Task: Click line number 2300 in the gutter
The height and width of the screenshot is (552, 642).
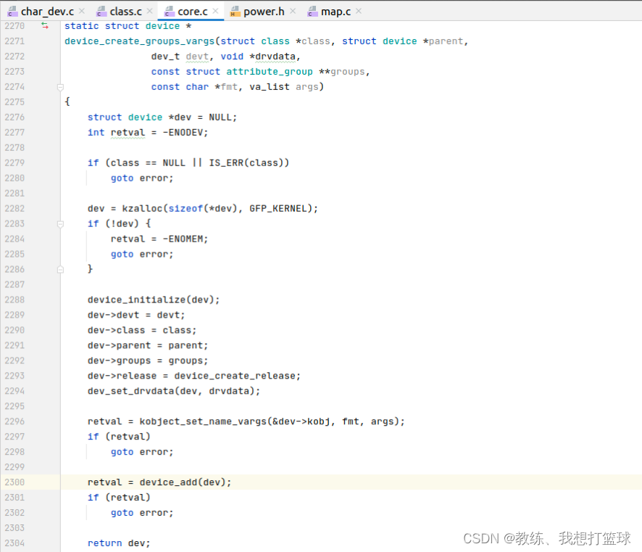Action: point(14,482)
